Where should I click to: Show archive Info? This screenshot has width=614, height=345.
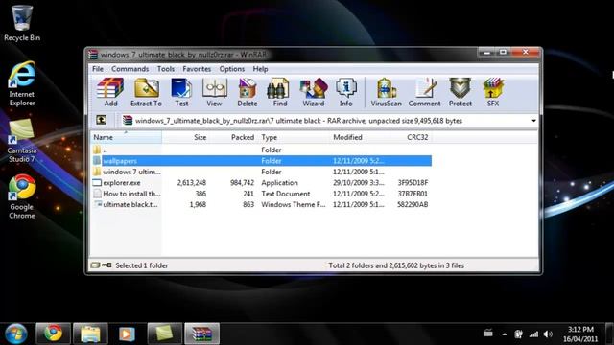[x=345, y=92]
